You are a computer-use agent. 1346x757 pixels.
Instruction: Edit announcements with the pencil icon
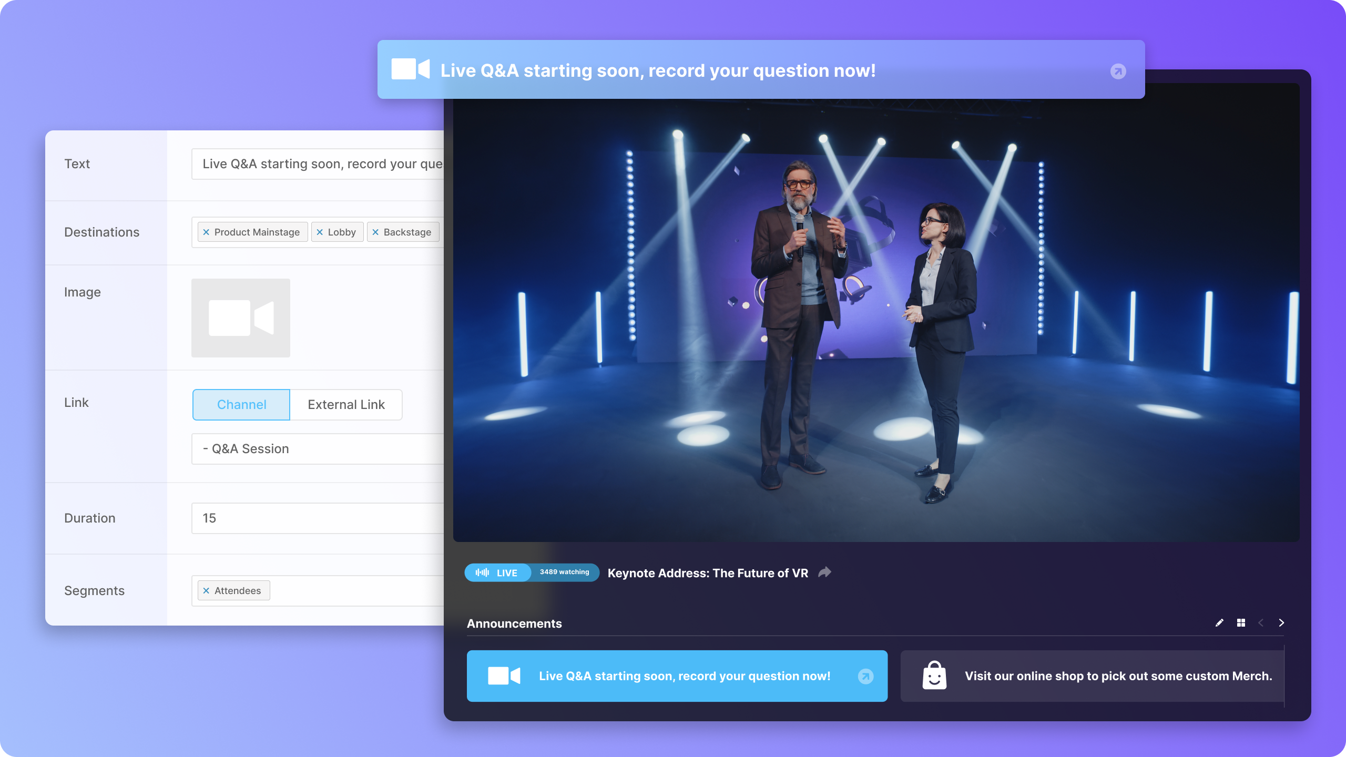coord(1219,623)
